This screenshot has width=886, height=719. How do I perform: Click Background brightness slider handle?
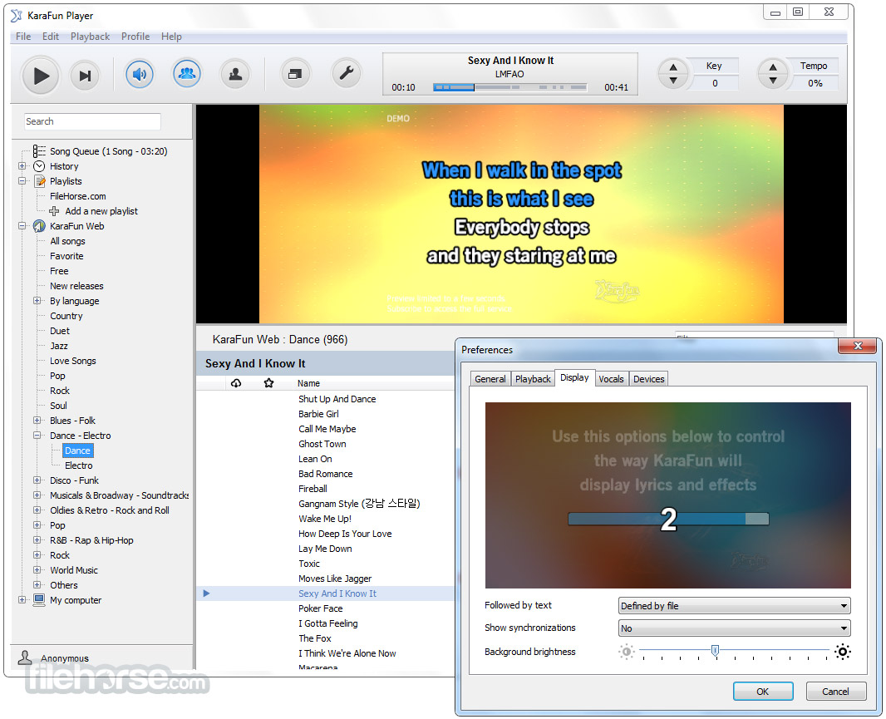click(x=715, y=651)
